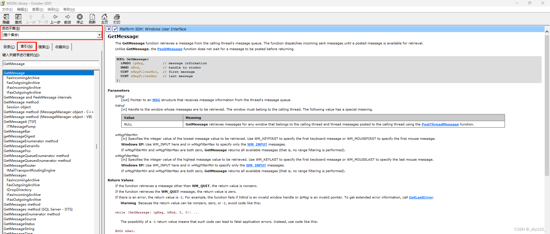
Task: Select 'GetMessageBar' index entry
Action: pyautogui.click(x=17, y=131)
